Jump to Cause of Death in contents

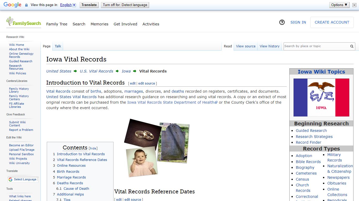pos(76,188)
